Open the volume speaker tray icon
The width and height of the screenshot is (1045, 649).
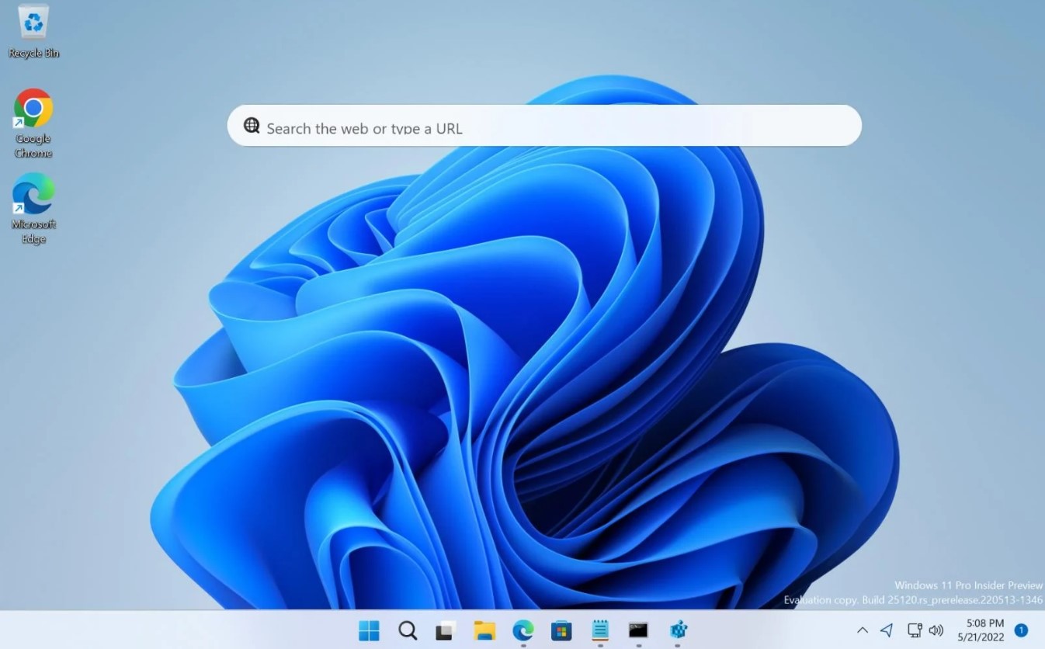pyautogui.click(x=936, y=630)
